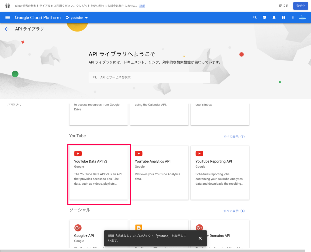Expand the youtube project dropdown

pos(77,18)
